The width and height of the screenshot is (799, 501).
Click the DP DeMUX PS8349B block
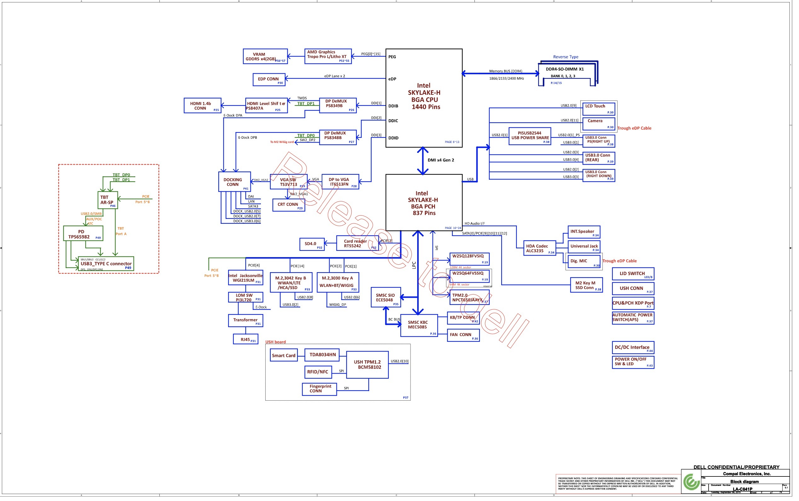pos(338,106)
